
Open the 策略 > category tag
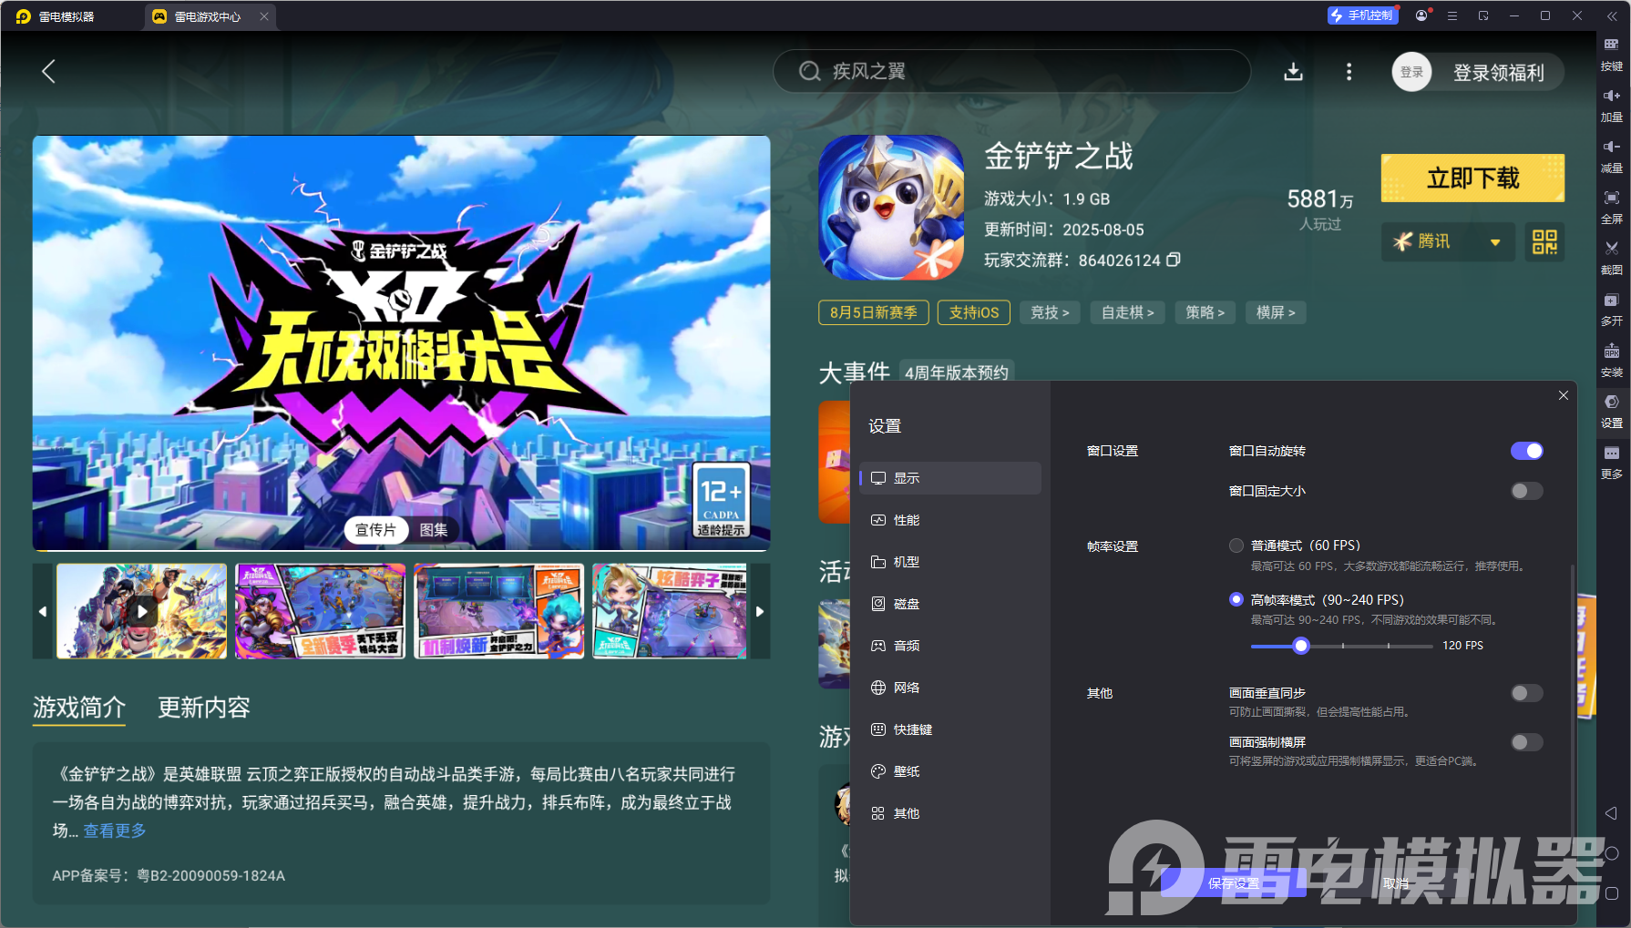pyautogui.click(x=1205, y=312)
